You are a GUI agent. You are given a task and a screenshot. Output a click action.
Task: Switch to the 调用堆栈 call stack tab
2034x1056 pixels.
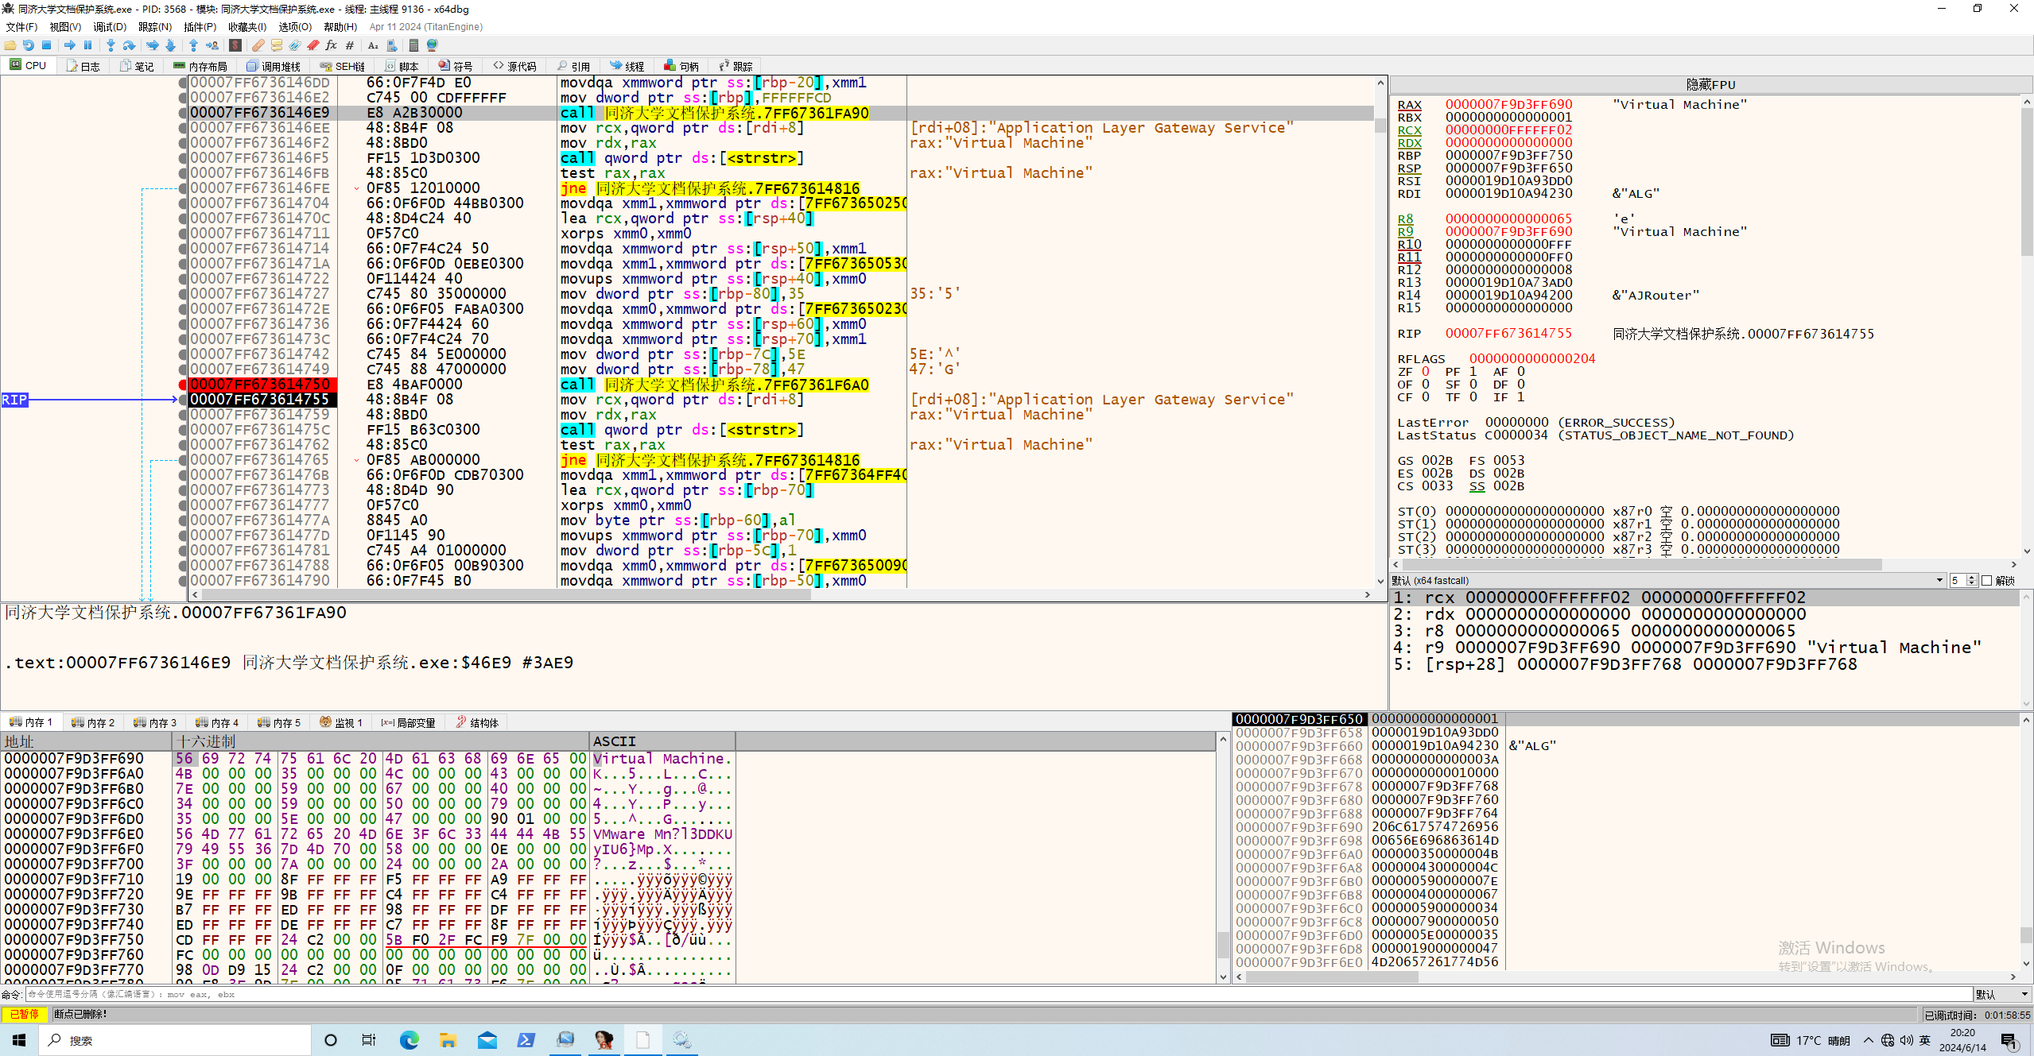[x=274, y=66]
